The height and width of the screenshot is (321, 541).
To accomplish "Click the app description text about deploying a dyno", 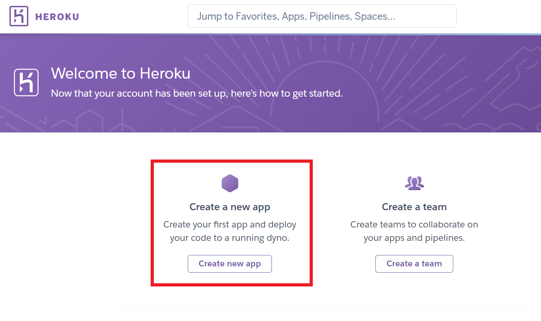I will coord(230,230).
